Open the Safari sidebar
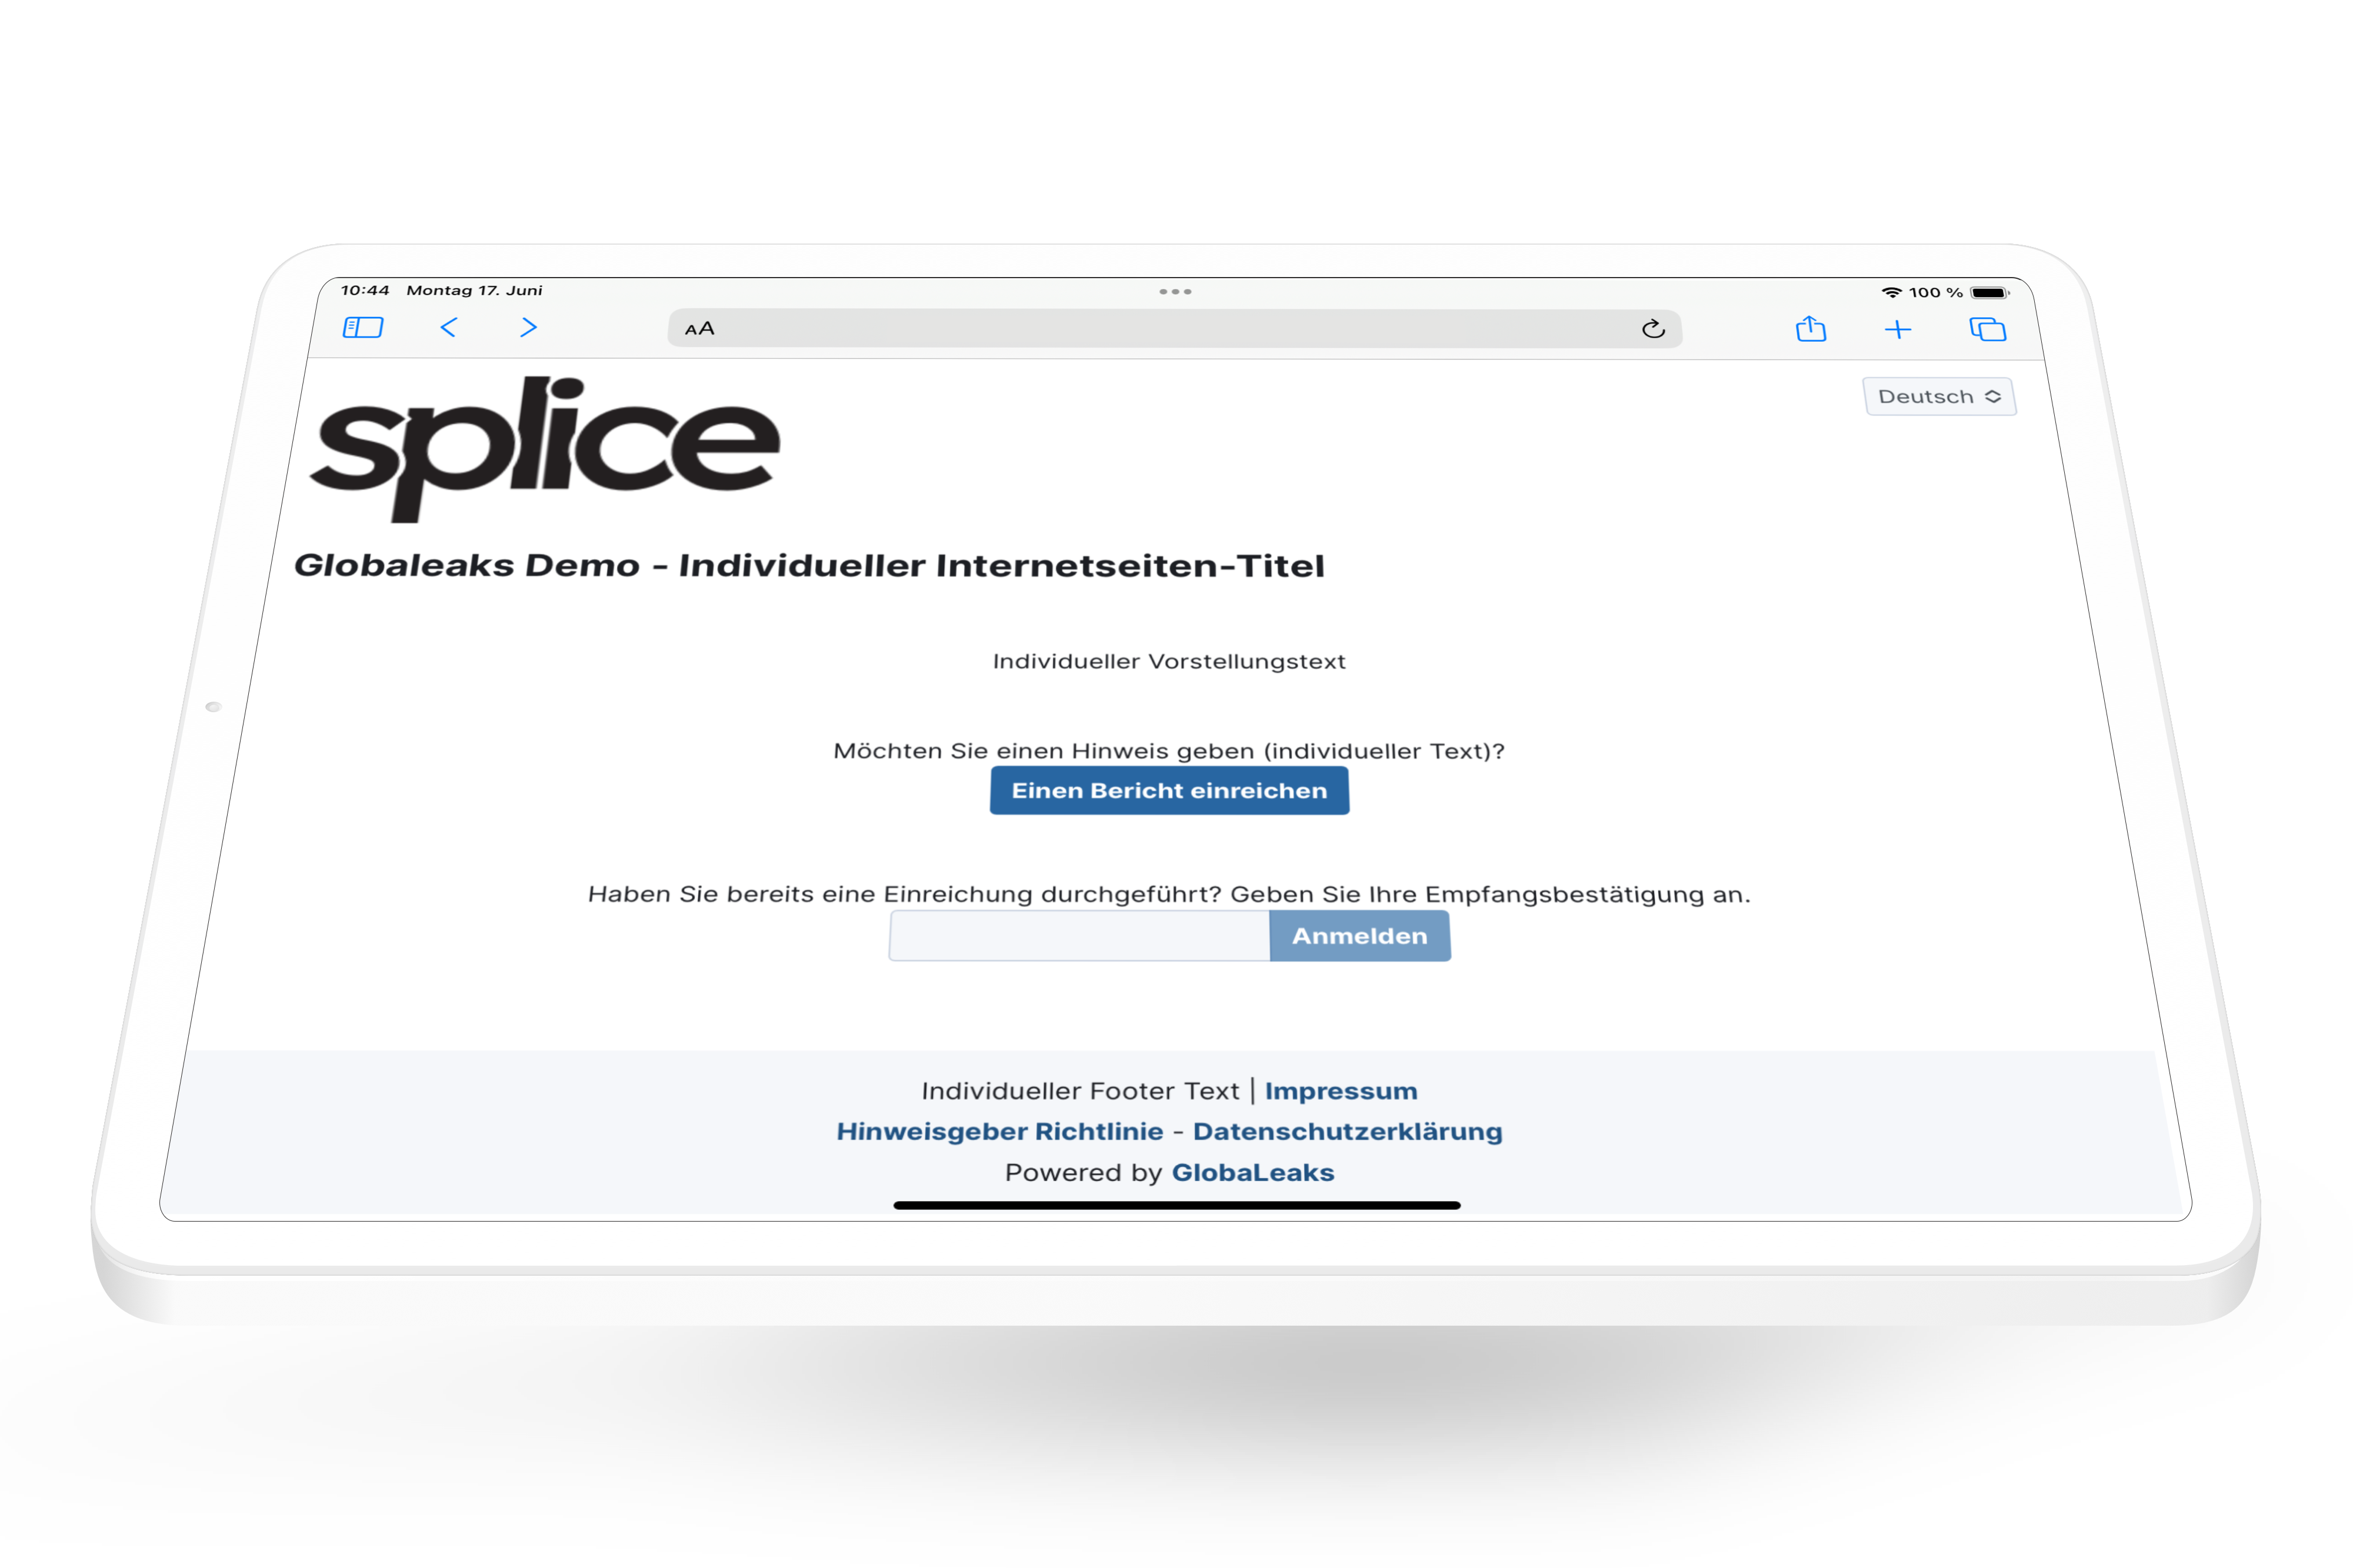The width and height of the screenshot is (2353, 1568). click(362, 328)
